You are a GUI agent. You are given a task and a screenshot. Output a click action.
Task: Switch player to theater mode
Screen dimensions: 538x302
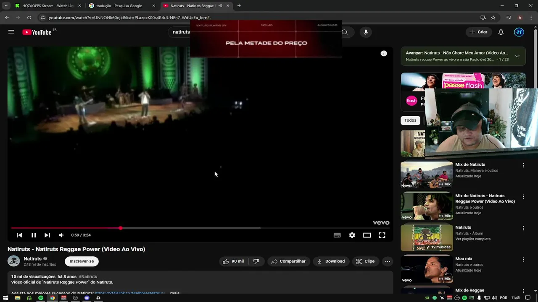367,235
